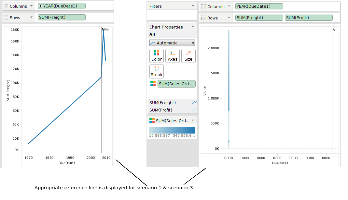Click the right panel YEAR(DueDate1) pill
The height and width of the screenshot is (200, 348).
259,6
